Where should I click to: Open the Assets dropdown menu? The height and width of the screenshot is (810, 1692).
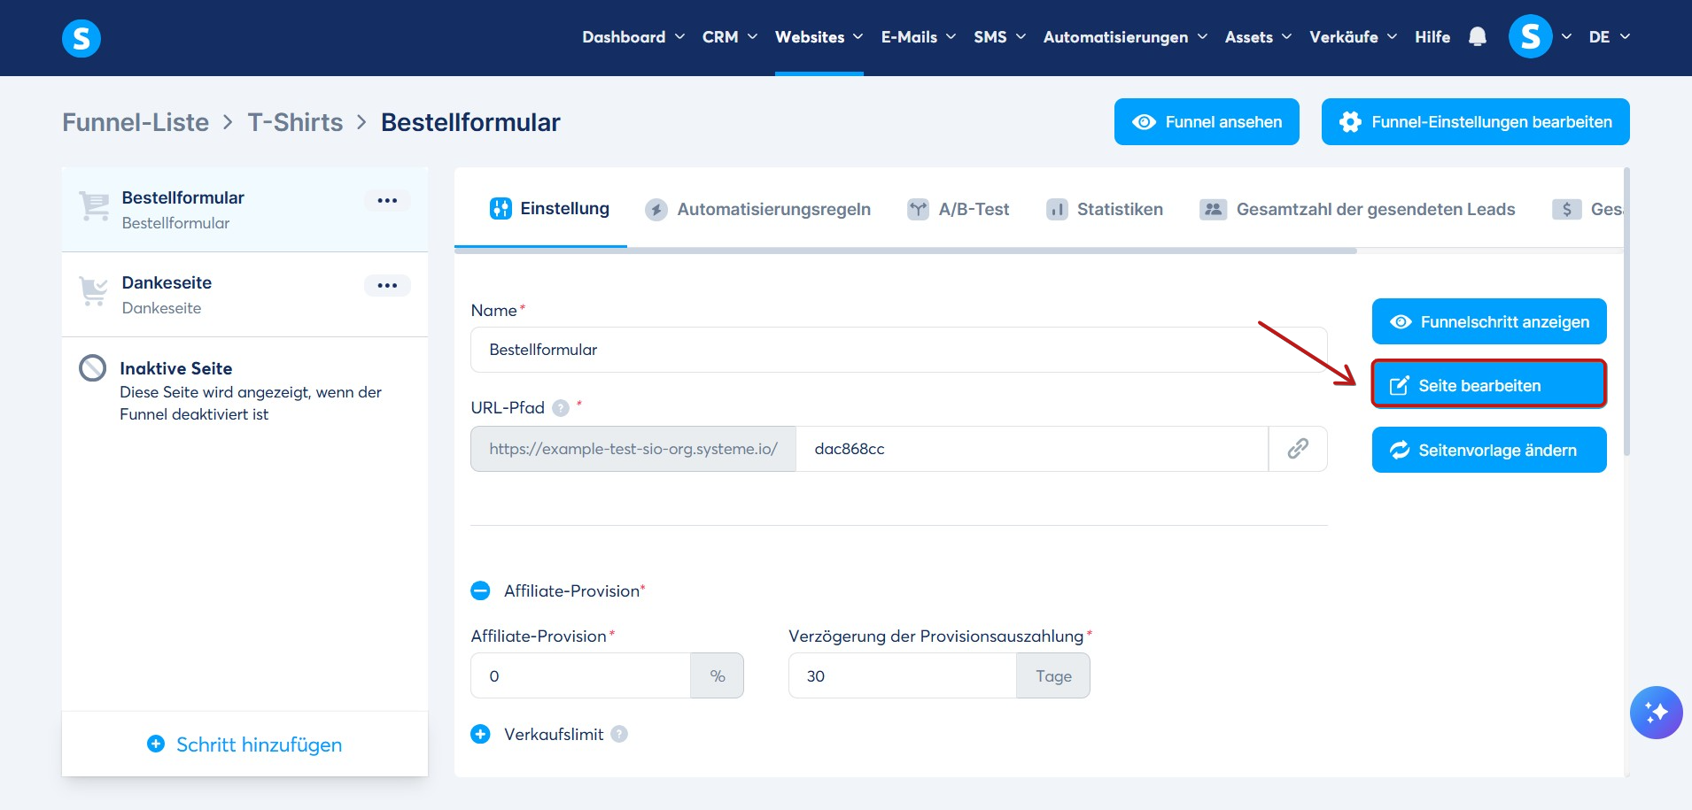[1258, 37]
